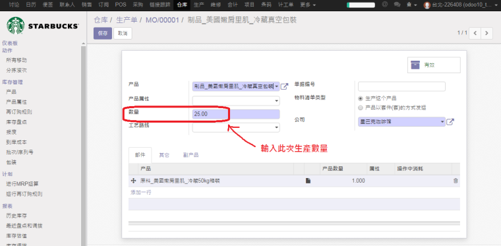Open the 产品属性 dropdown
Image resolution: width=501 pixels, height=246 pixels.
[x=236, y=101]
